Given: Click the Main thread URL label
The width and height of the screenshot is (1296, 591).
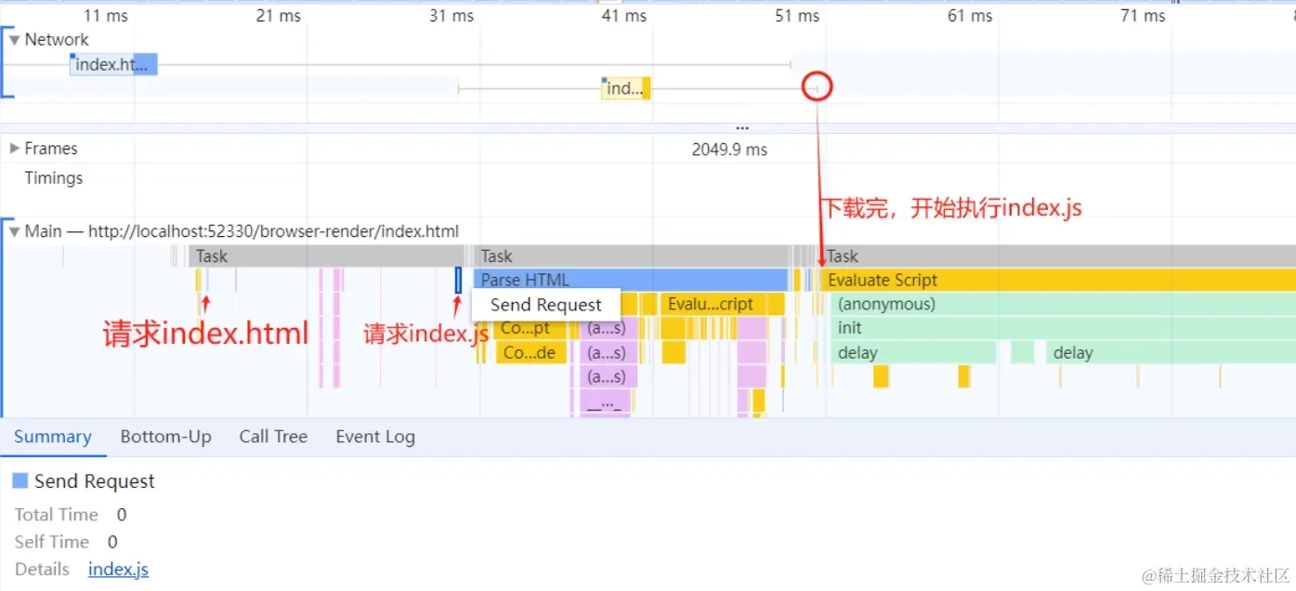Looking at the screenshot, I should pos(242,231).
